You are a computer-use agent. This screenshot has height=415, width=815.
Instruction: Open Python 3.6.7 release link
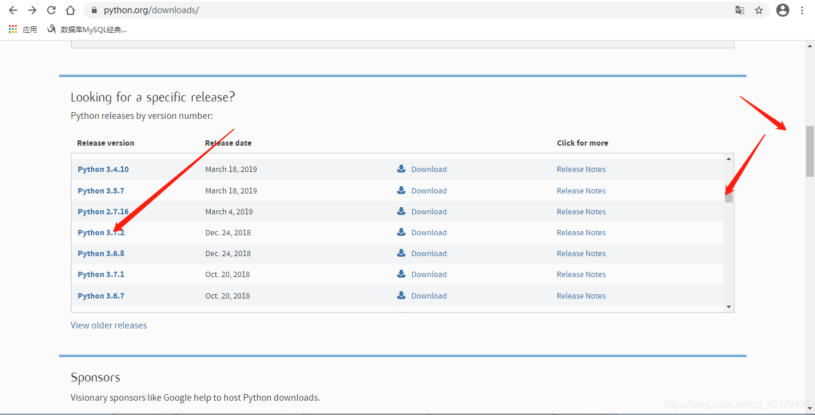101,296
